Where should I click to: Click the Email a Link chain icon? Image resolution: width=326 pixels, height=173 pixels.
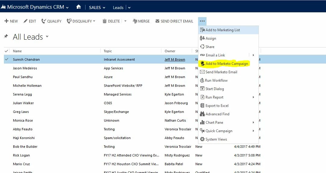pos(202,55)
